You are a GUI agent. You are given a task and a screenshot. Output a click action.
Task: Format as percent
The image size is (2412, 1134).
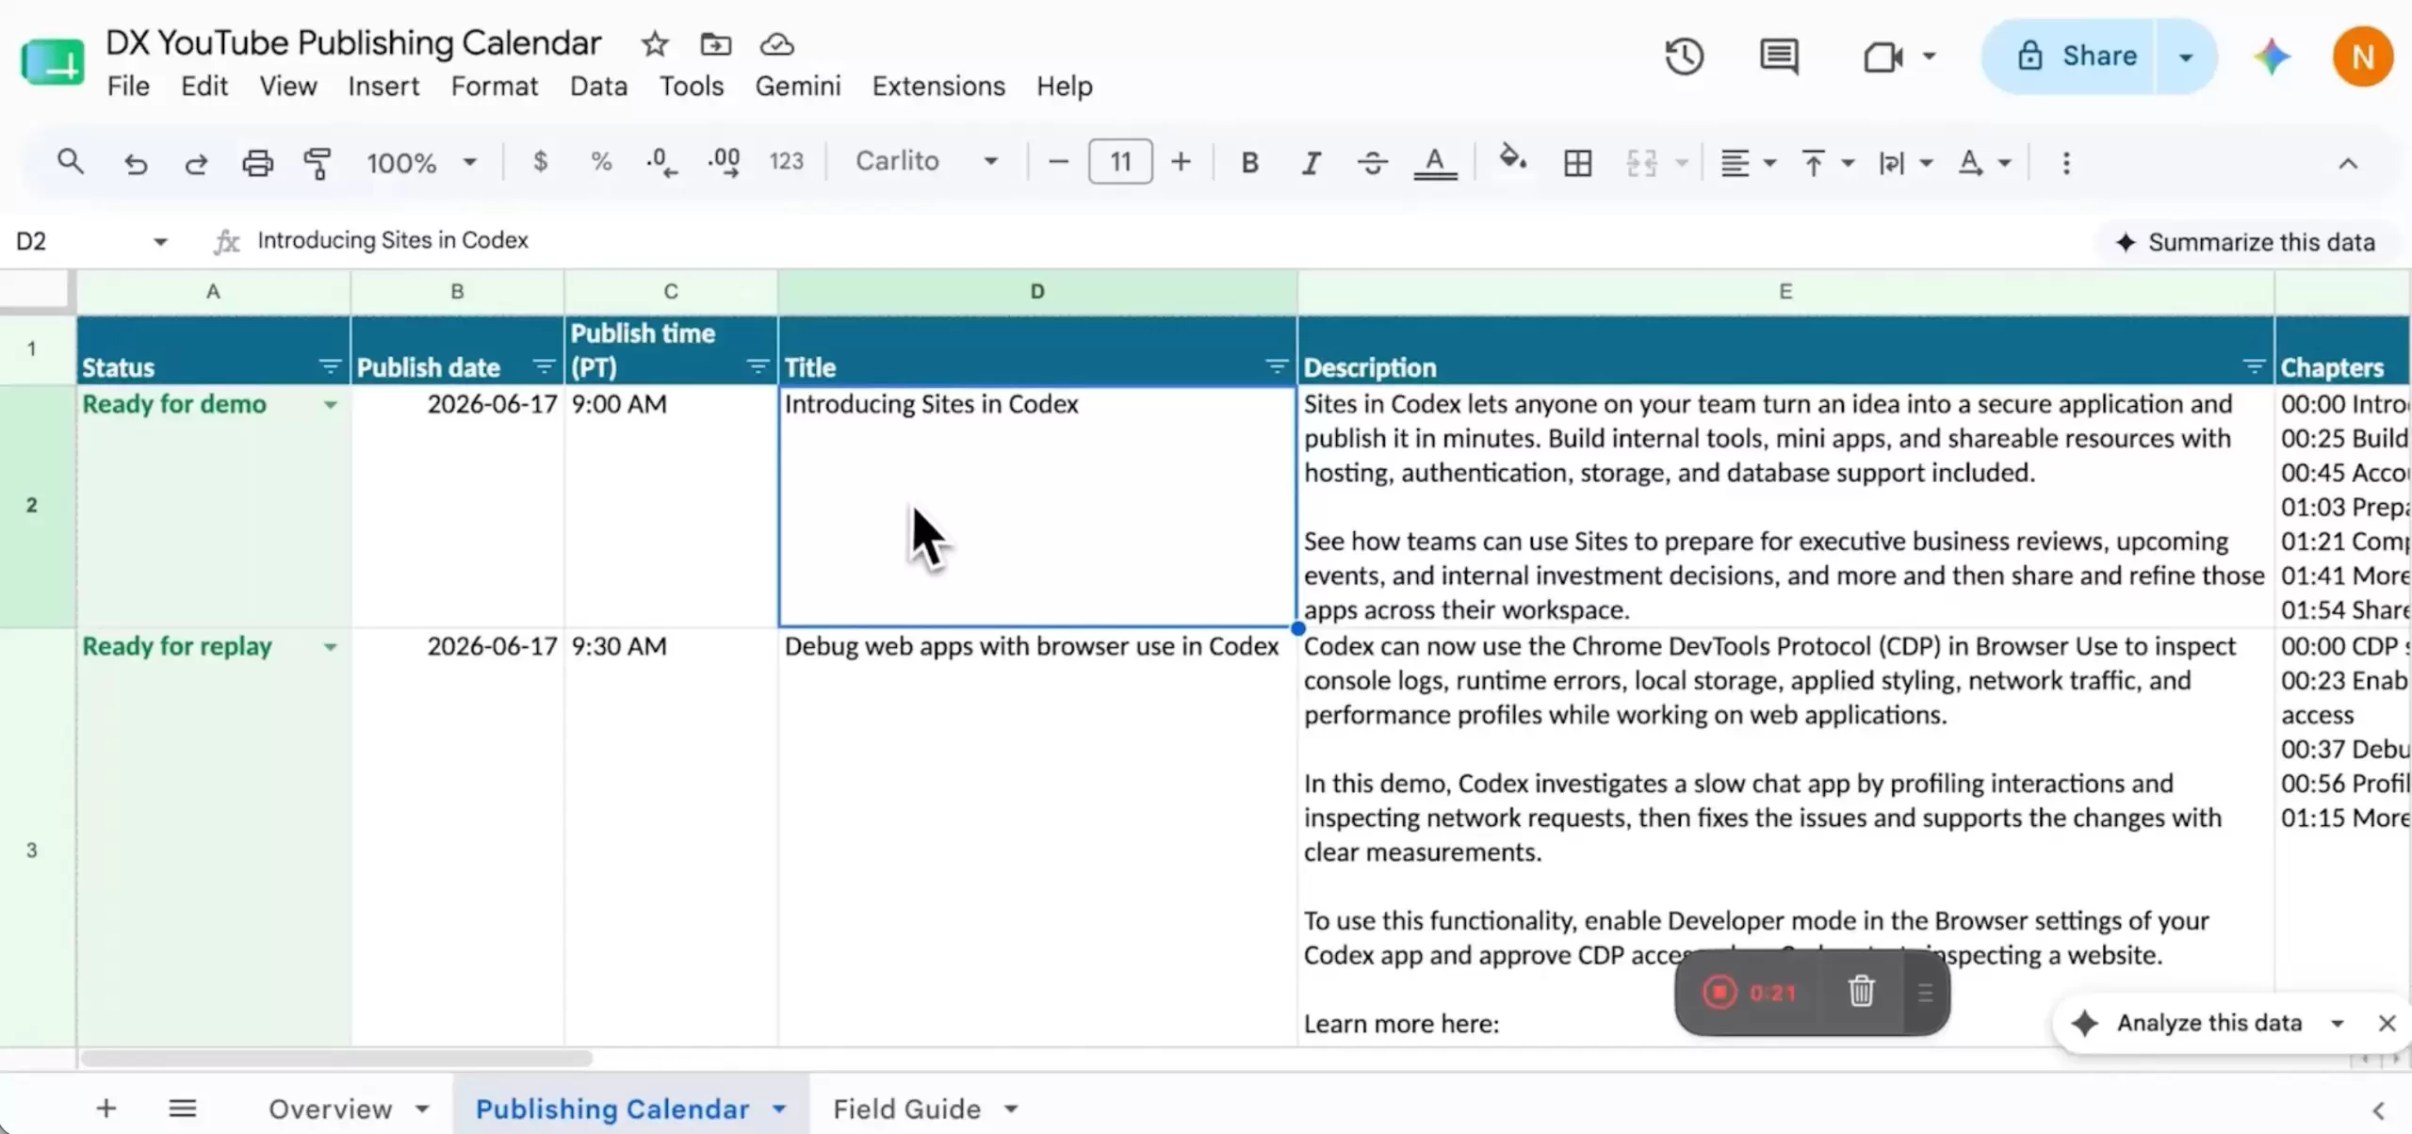coord(601,162)
